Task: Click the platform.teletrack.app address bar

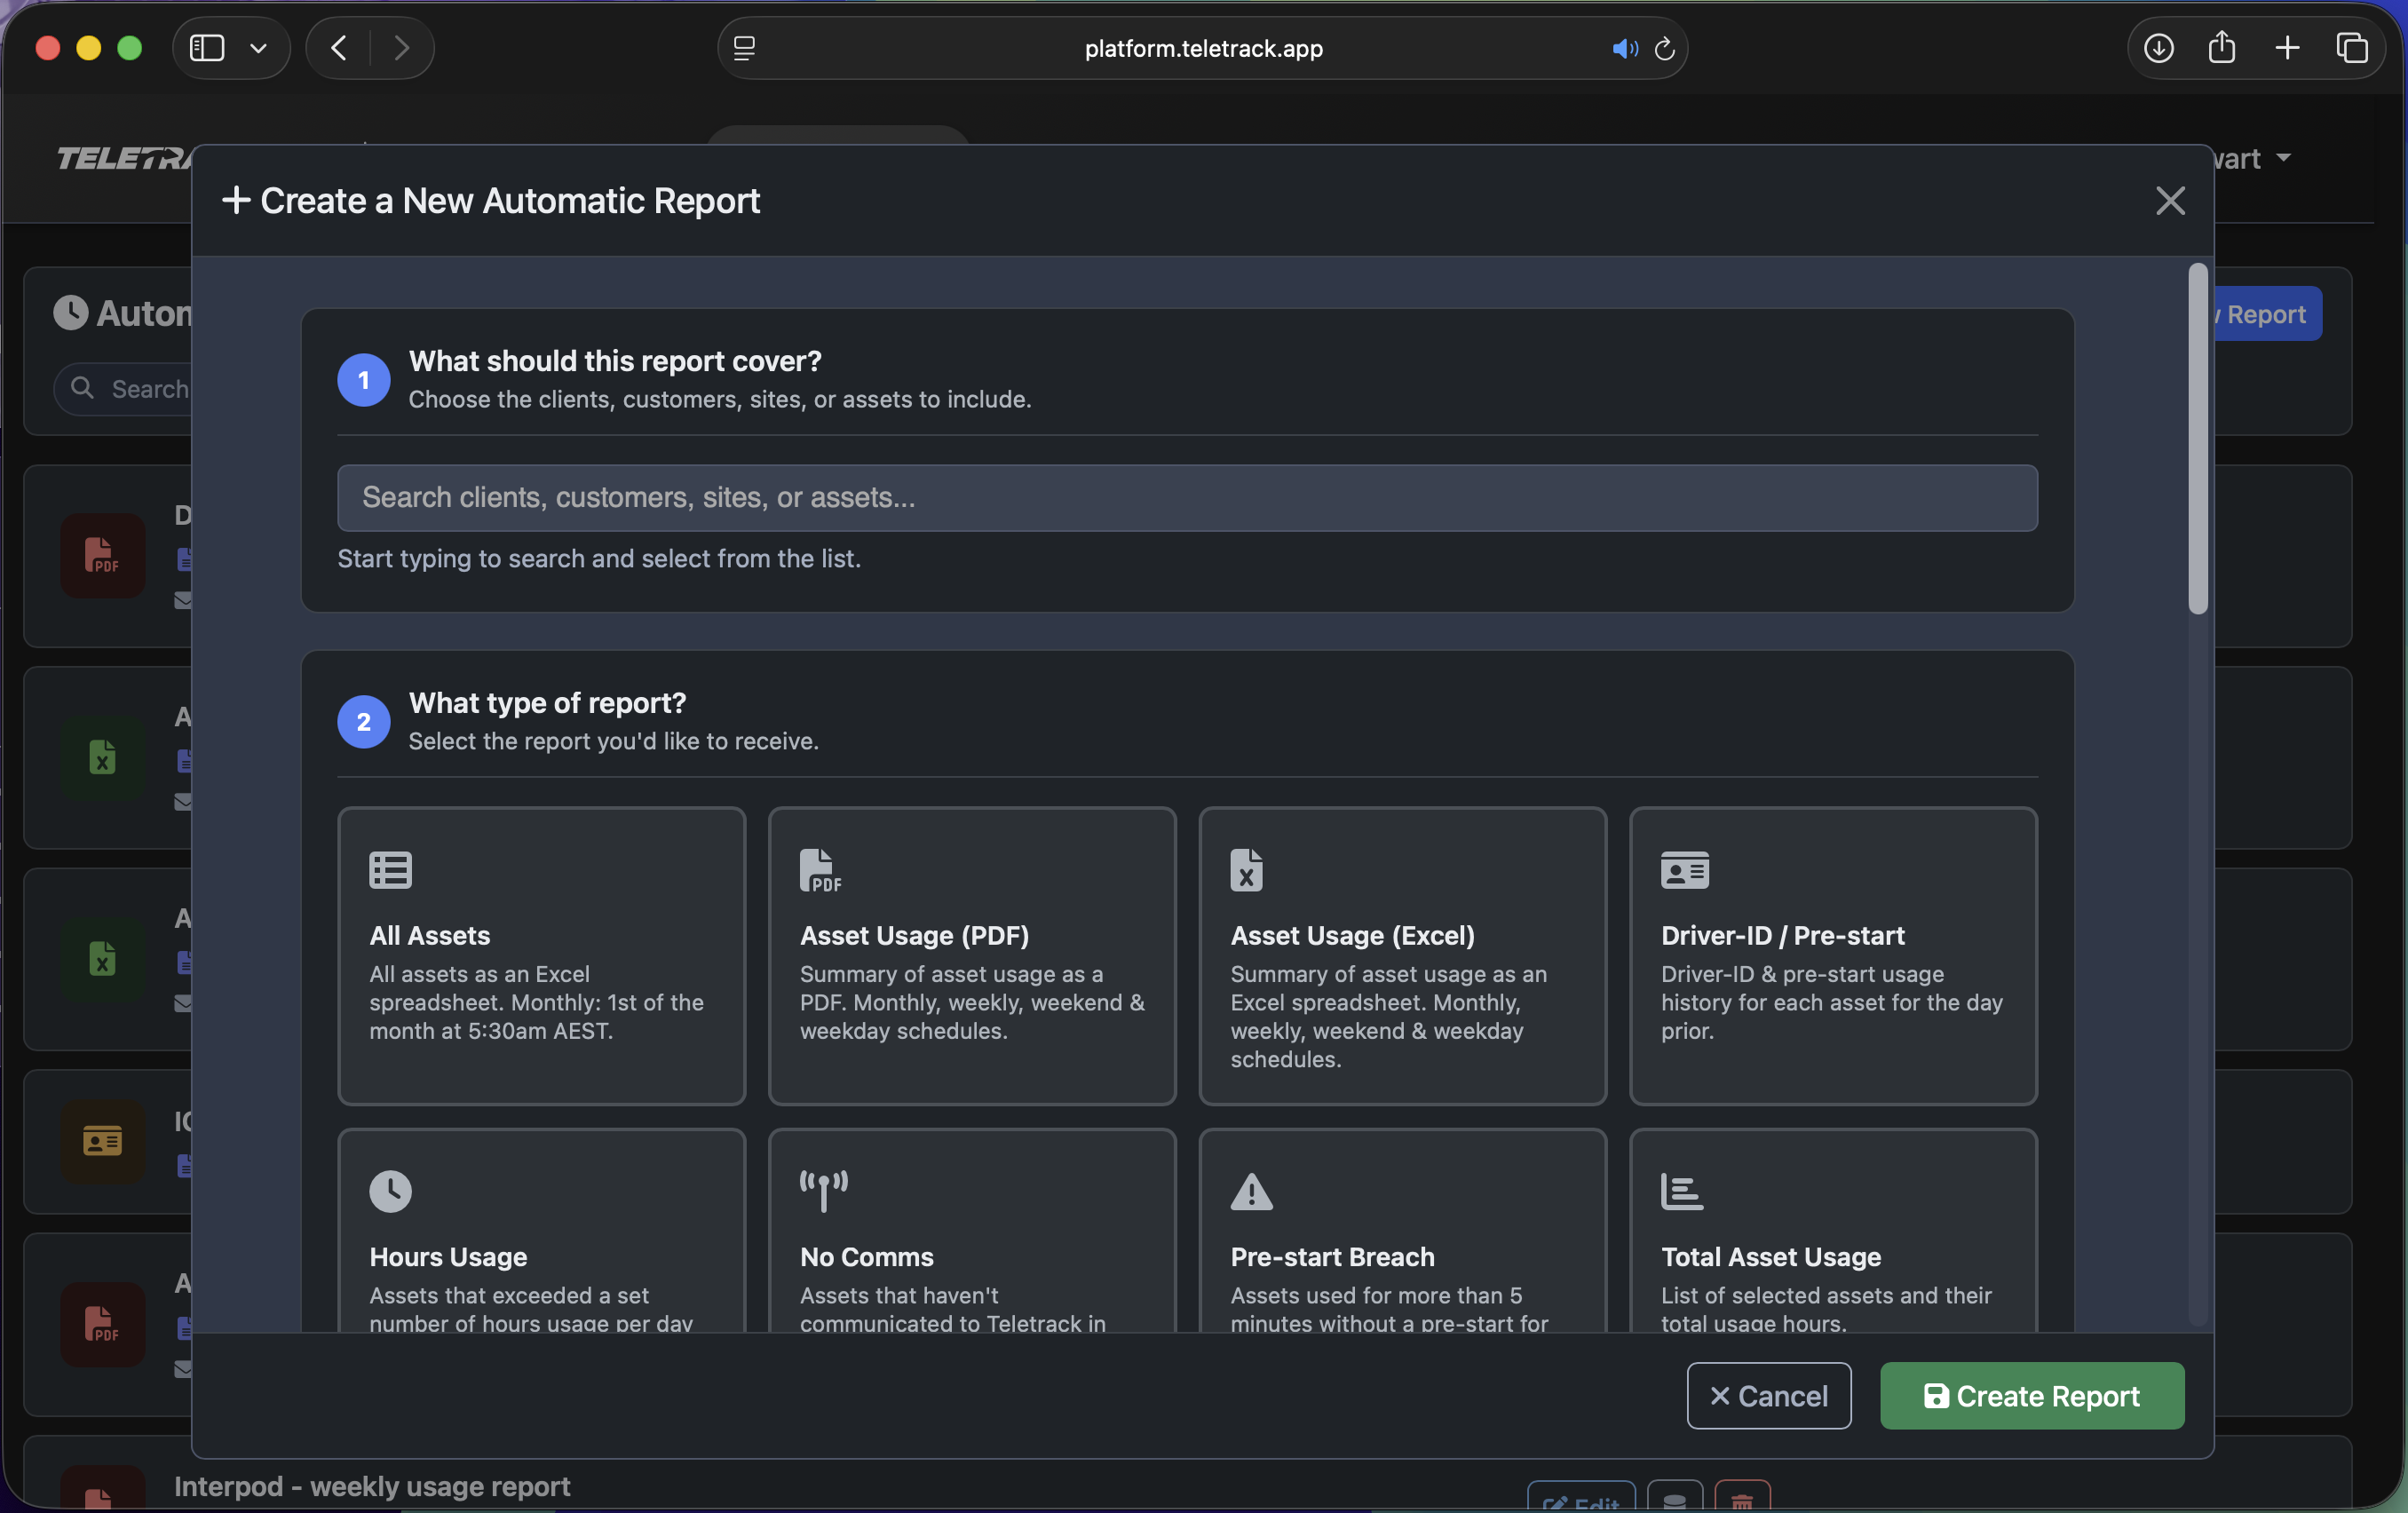Action: 1203,47
